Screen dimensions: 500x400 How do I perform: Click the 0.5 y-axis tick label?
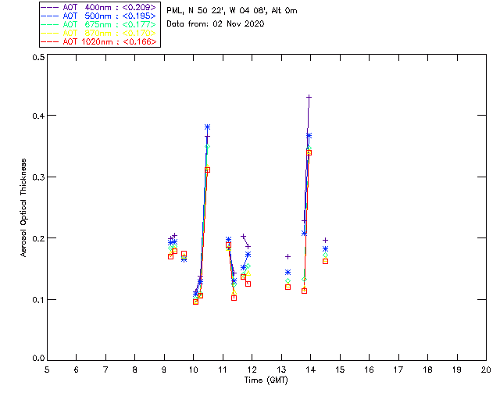38,57
